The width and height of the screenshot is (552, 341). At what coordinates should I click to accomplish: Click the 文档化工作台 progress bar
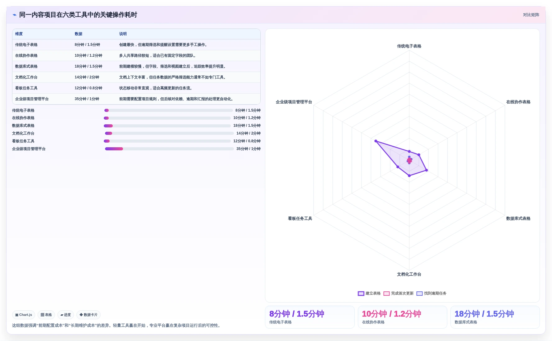tap(169, 133)
